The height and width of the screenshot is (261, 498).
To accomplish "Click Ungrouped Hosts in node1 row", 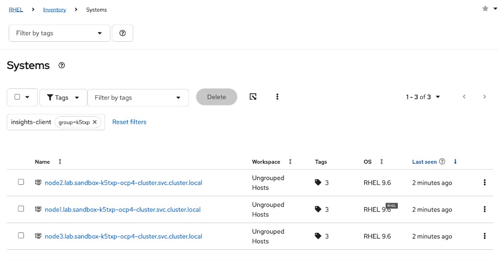I will click(268, 209).
